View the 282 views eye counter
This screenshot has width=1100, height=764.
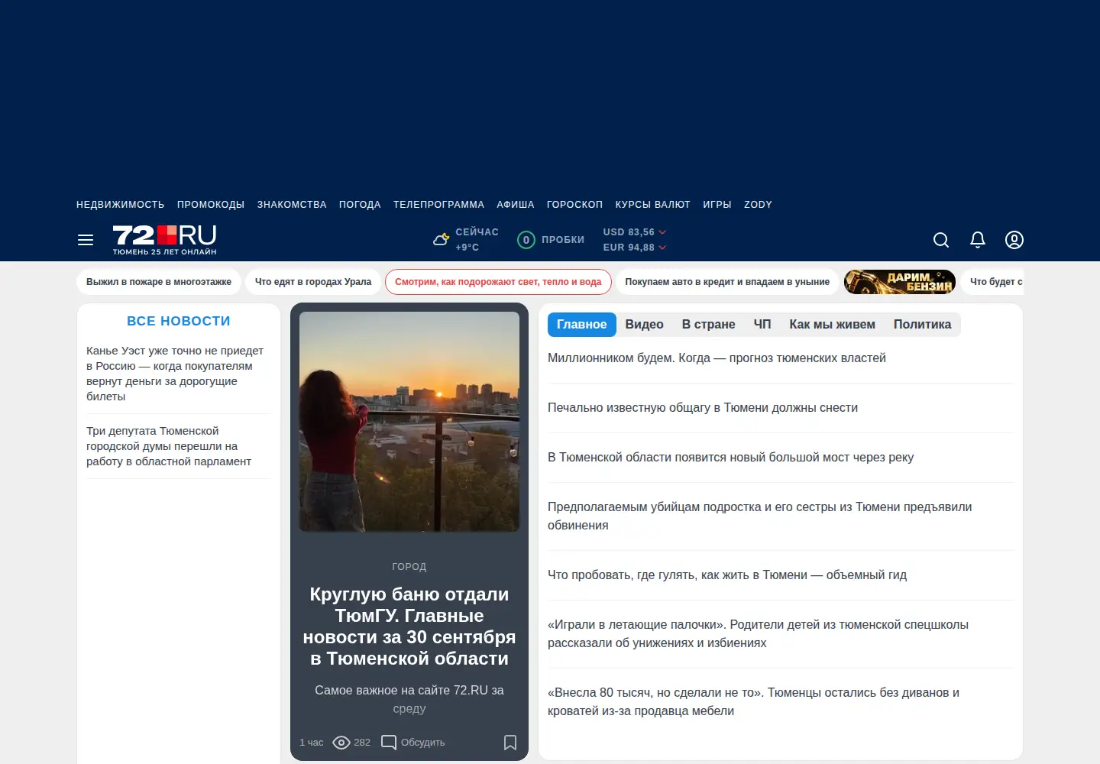click(351, 743)
